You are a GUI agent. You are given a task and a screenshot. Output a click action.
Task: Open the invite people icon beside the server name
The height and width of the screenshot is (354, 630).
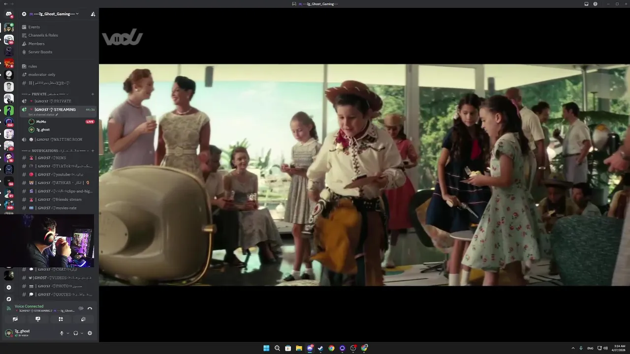93,14
